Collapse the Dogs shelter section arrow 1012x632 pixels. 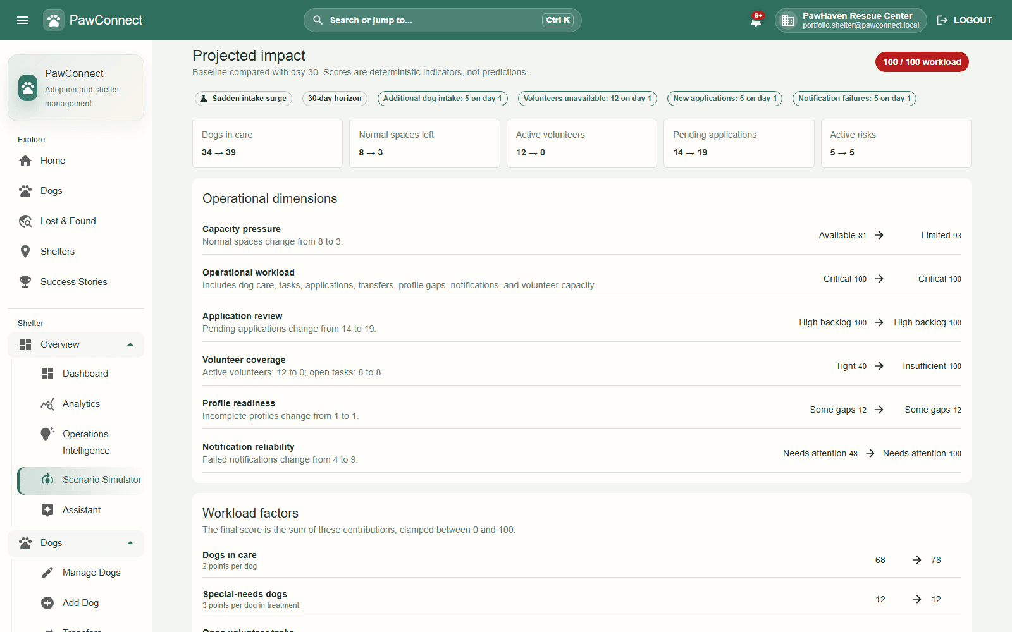130,543
